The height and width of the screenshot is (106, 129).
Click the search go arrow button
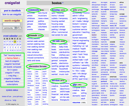[x=20, y=28]
